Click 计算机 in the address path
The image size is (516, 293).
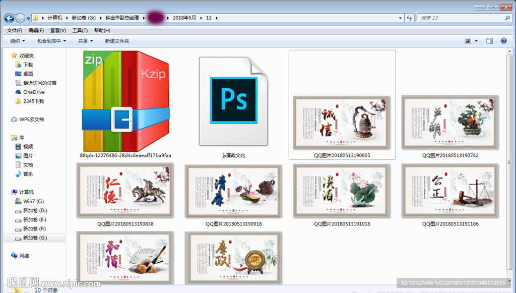point(54,18)
